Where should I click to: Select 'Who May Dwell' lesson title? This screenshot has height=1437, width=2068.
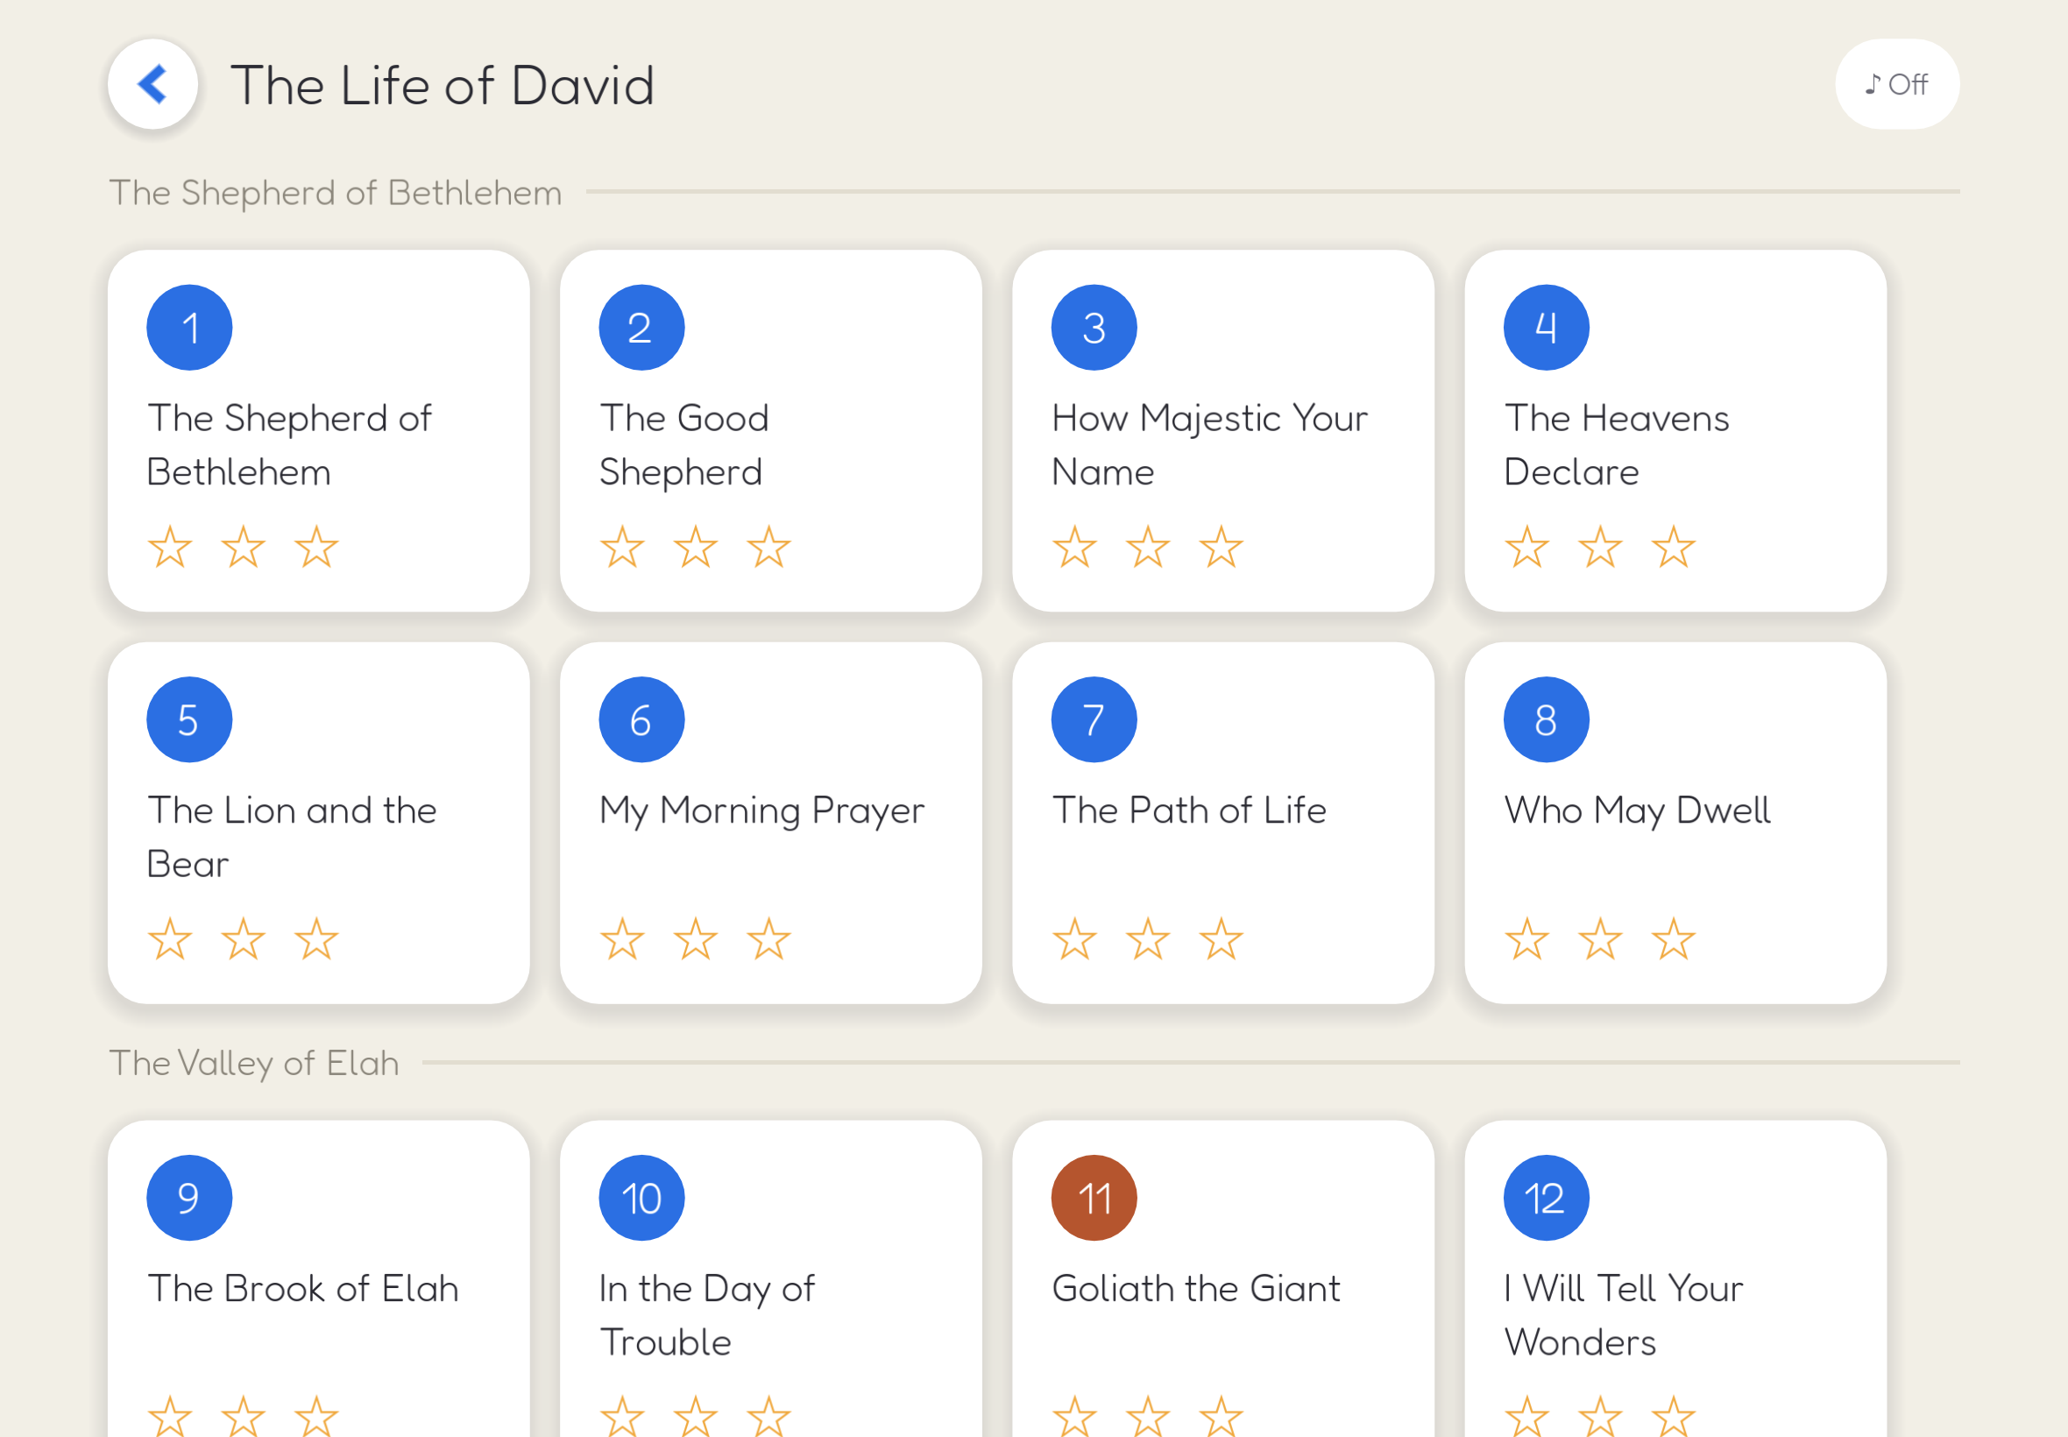pos(1637,811)
